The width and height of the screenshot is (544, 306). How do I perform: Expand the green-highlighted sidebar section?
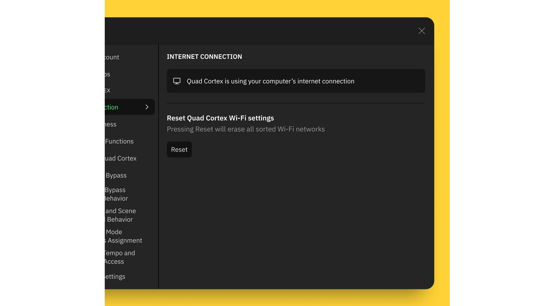click(127, 107)
